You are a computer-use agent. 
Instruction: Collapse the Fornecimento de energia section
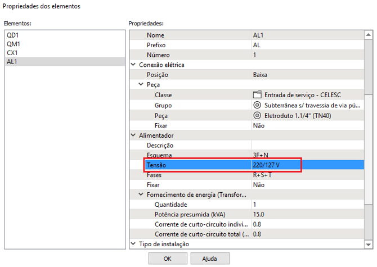point(141,195)
